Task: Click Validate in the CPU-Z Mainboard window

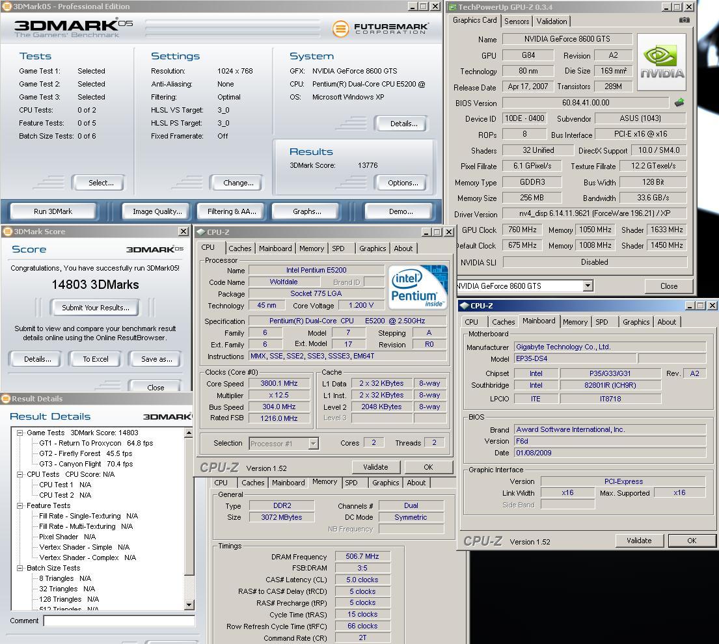Action: (639, 541)
